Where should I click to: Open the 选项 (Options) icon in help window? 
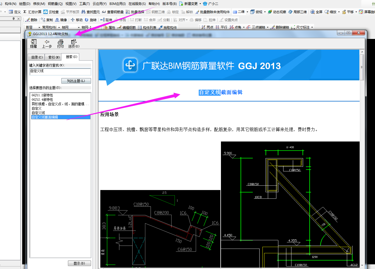(73, 42)
